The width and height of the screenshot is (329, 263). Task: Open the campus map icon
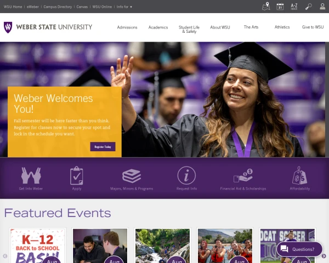pos(266,6)
